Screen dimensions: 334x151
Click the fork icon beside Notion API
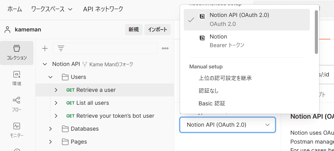[85, 64]
